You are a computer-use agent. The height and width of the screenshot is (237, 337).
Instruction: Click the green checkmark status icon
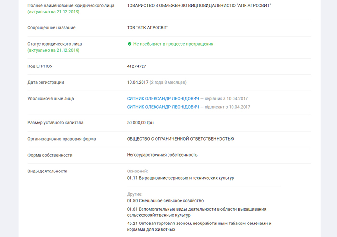tap(130, 44)
